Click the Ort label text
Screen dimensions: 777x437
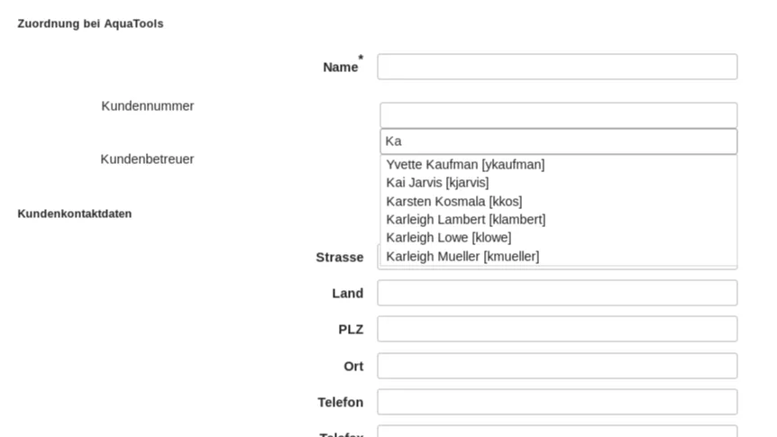[353, 366]
